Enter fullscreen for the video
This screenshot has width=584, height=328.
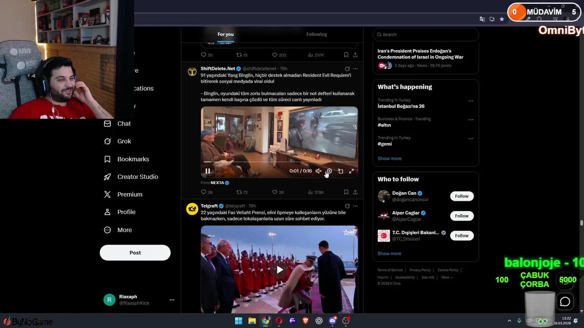351,171
